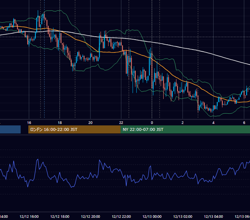The width and height of the screenshot is (250, 220).
Task: Click the 12/12 22:00 date label
Action: click(121, 216)
